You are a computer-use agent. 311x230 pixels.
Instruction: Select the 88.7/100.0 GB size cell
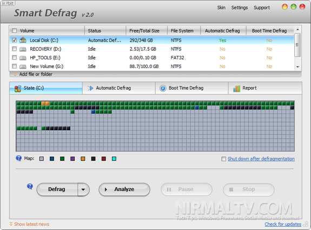tap(144, 66)
